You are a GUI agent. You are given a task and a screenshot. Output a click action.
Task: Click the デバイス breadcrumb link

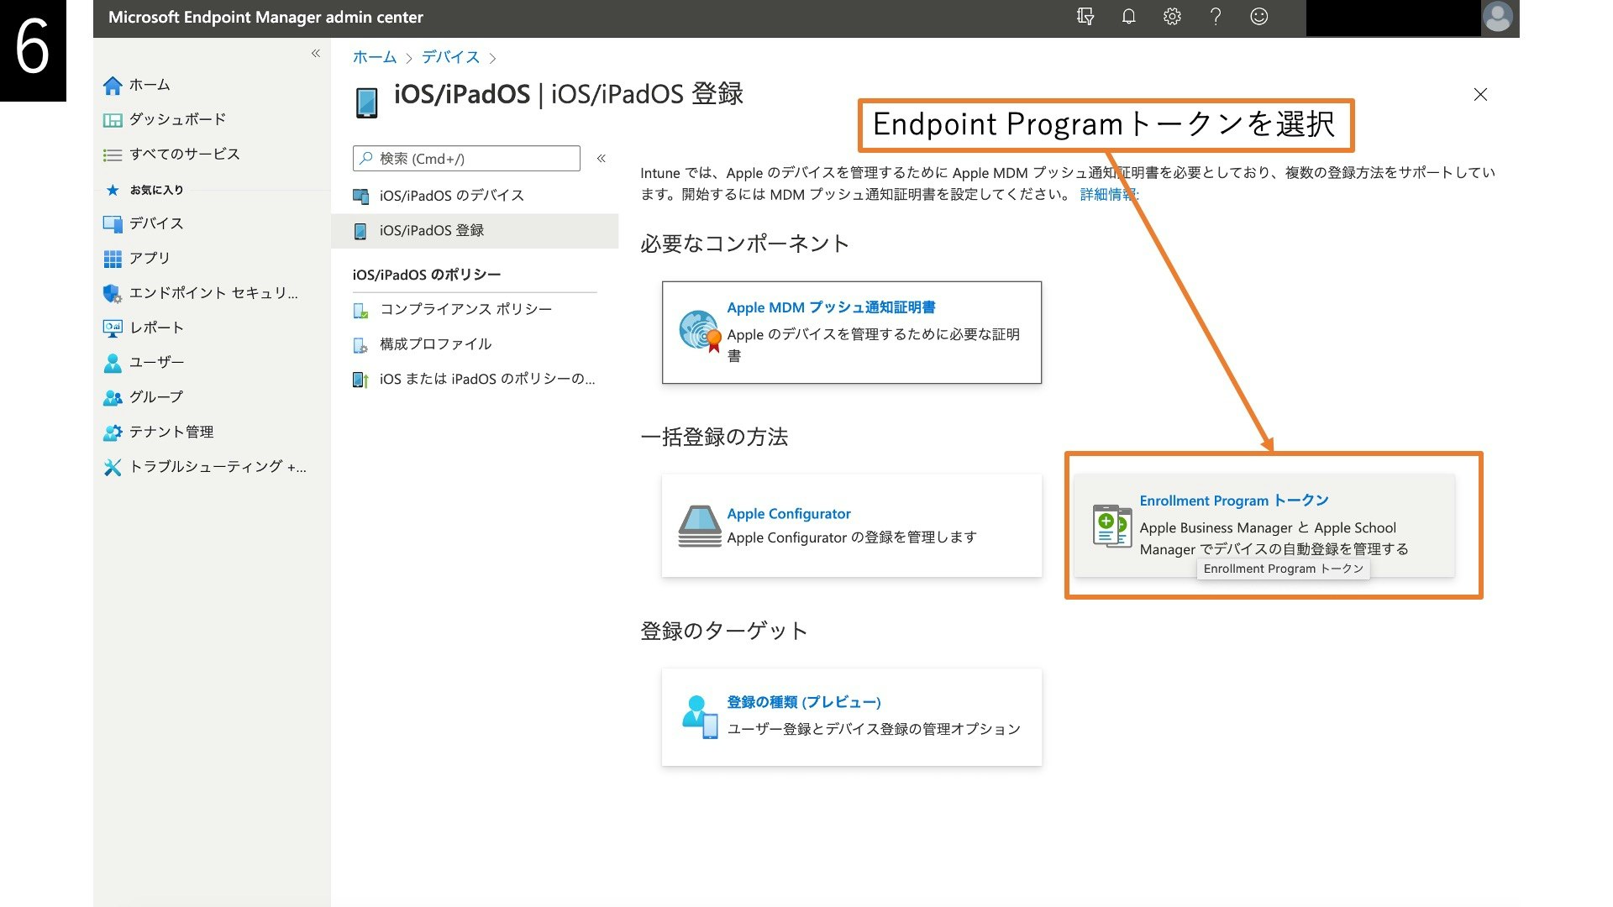point(450,57)
